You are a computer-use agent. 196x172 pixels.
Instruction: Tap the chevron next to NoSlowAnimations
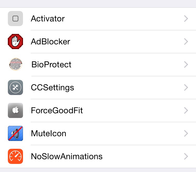click(186, 156)
